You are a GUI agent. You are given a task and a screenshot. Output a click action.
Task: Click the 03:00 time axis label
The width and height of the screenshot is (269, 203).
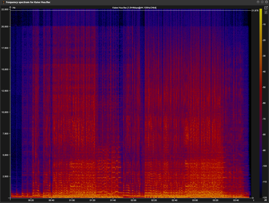tap(195, 200)
